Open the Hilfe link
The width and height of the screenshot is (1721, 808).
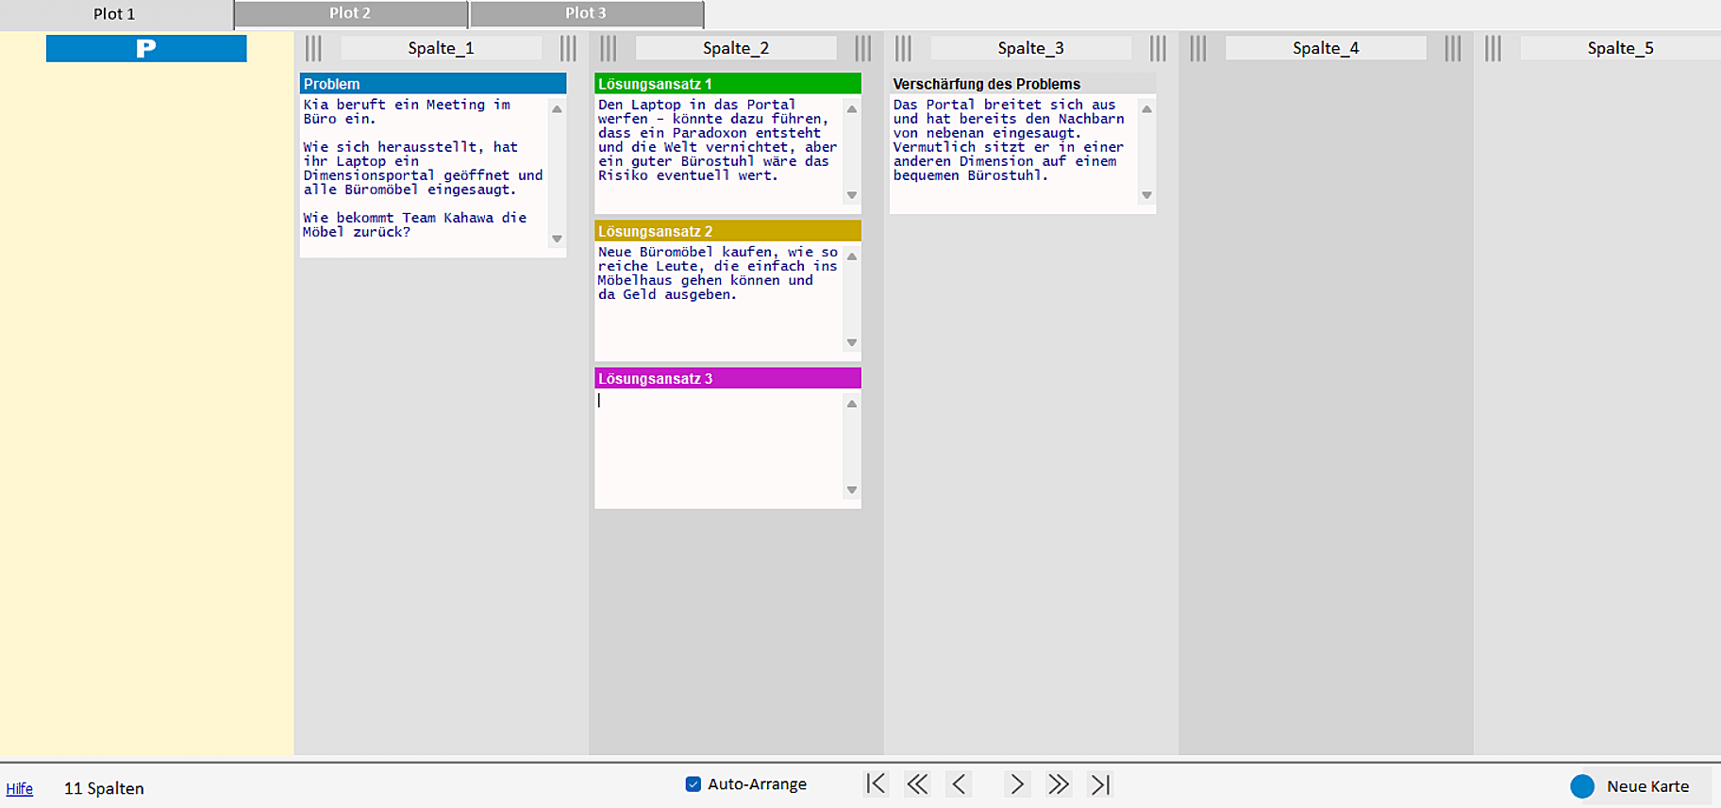tap(20, 789)
